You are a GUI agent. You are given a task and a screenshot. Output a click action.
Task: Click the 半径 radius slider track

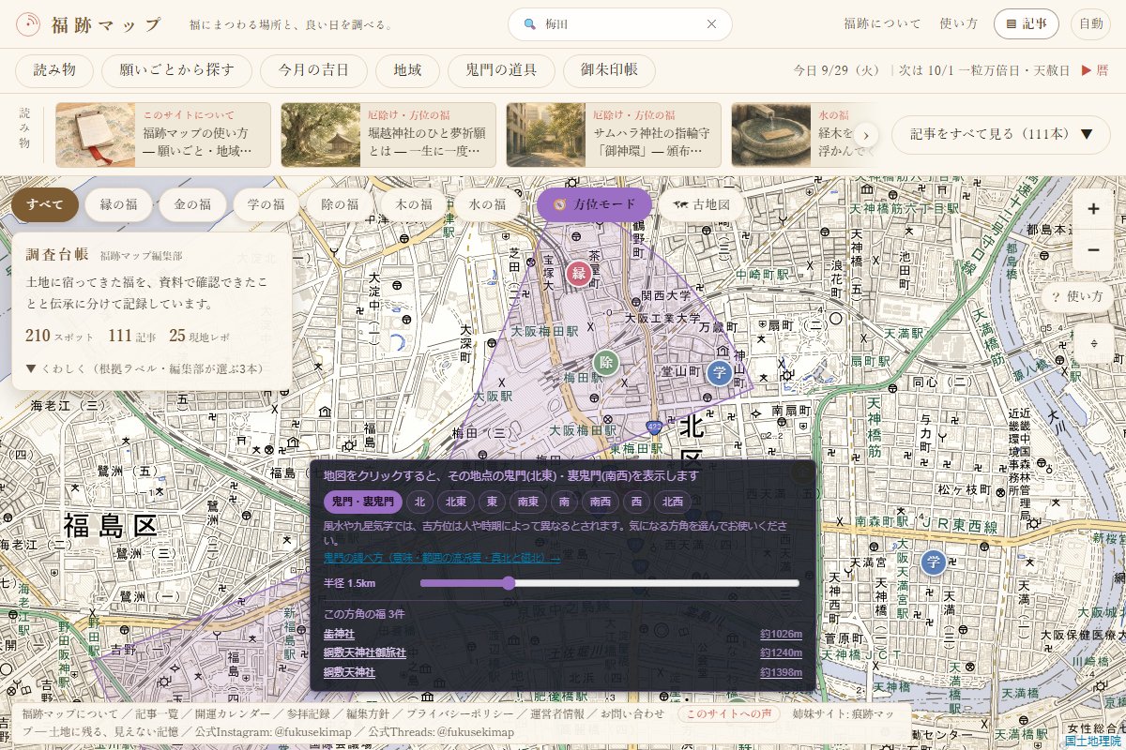[610, 583]
